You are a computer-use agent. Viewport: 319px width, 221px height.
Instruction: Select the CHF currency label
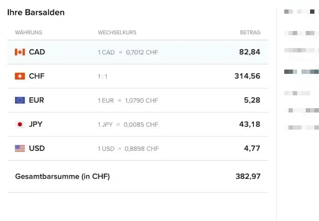[37, 76]
